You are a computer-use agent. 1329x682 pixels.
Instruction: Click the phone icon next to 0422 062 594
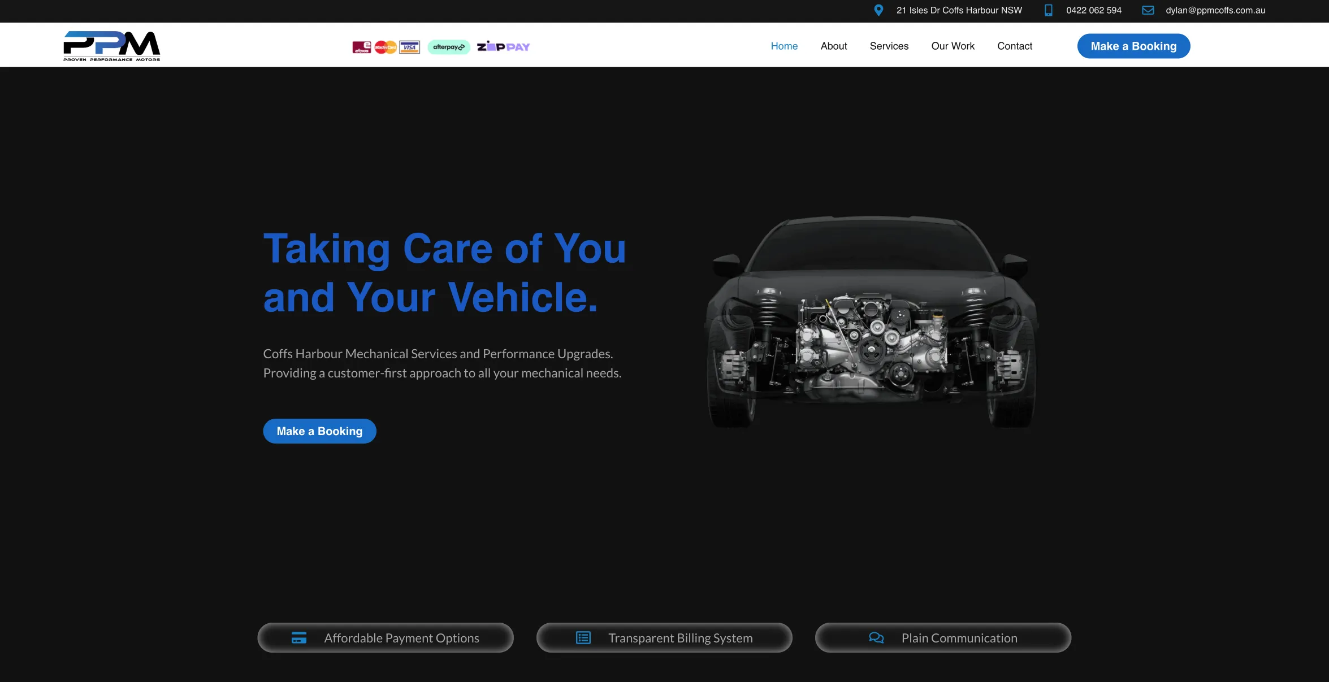[1049, 10]
